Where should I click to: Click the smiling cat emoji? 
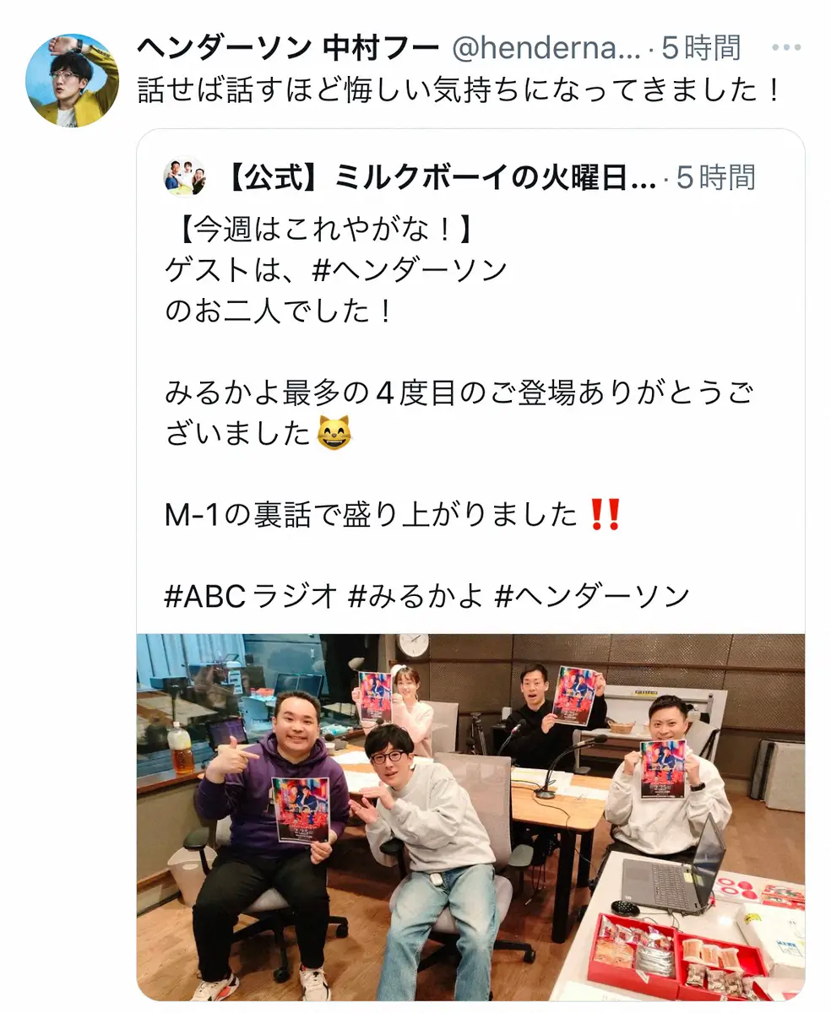click(334, 434)
